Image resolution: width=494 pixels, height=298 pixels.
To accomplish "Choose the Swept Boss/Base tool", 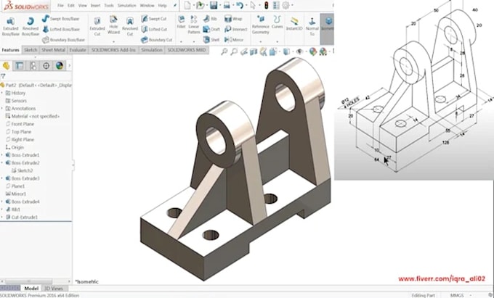I will (x=61, y=19).
